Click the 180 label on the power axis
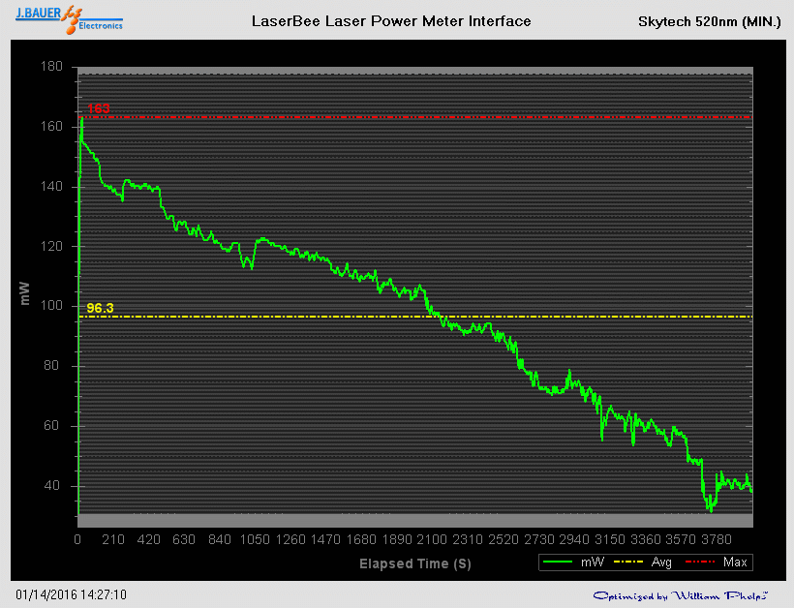This screenshot has width=794, height=608. pyautogui.click(x=51, y=67)
